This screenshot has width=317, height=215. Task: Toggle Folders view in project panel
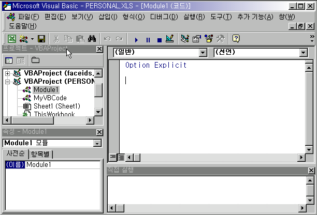pyautogui.click(x=35, y=60)
